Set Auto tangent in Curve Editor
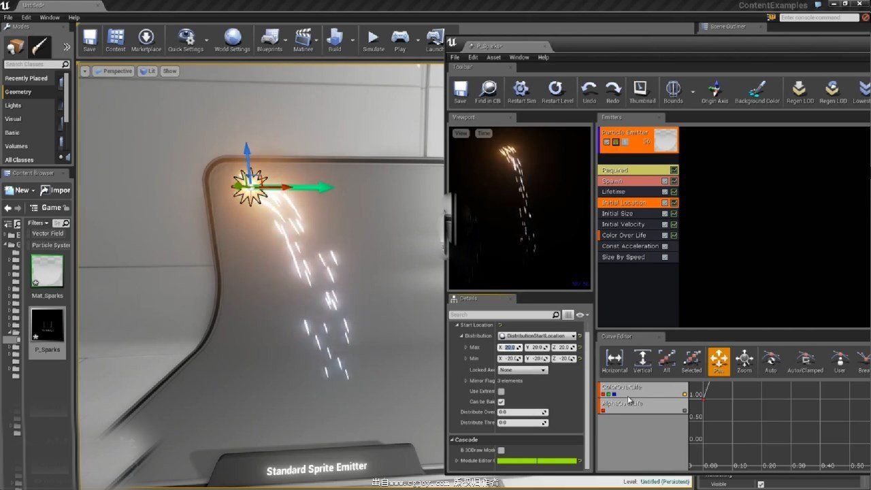Screen dimensions: 871x490 [x=770, y=361]
